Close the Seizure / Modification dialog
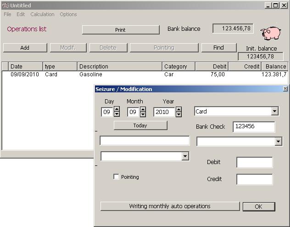The width and height of the screenshot is (290, 227). pos(285,89)
